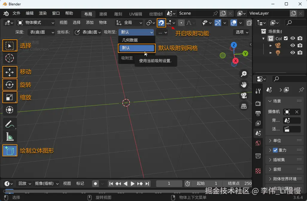The height and width of the screenshot is (201, 307).
Task: Jump to the timeline start frame
Action: 111,184
